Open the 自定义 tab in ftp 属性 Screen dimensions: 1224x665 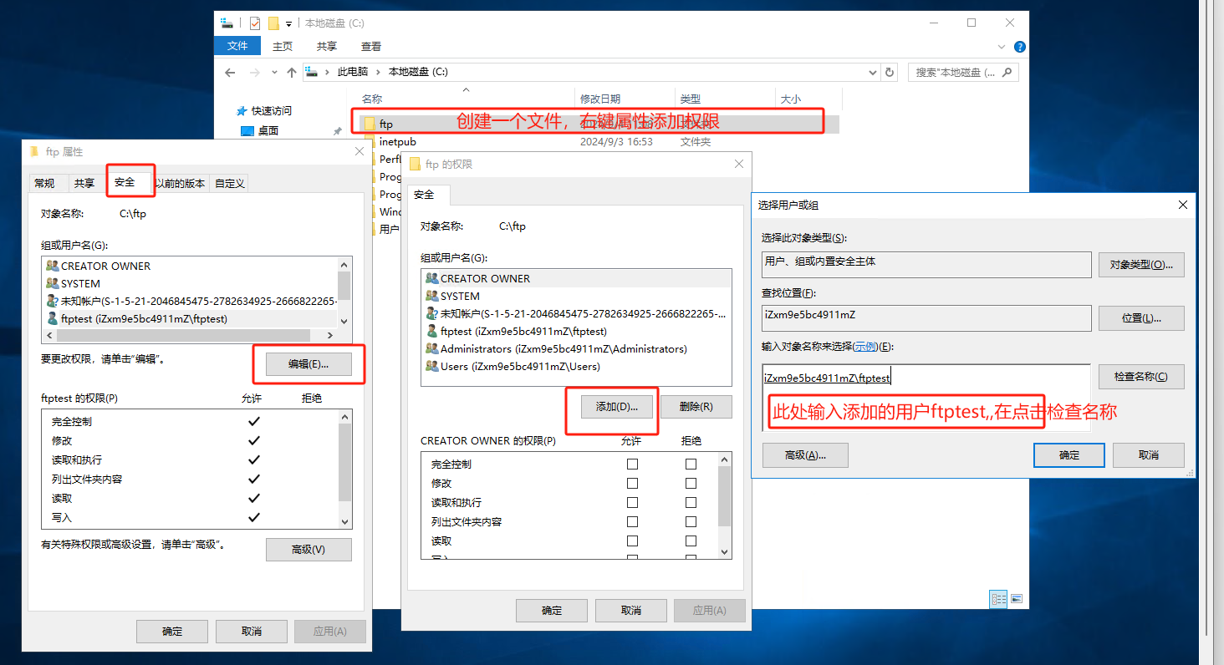(230, 183)
